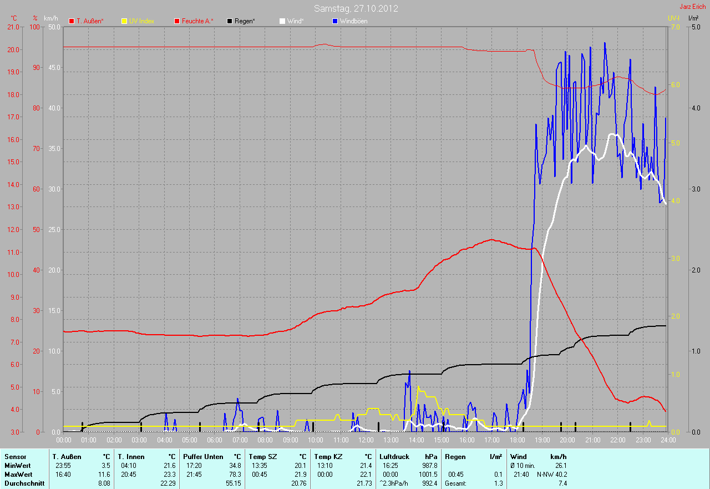Click the UV-I axis unit label
This screenshot has width=710, height=489.
pyautogui.click(x=673, y=18)
